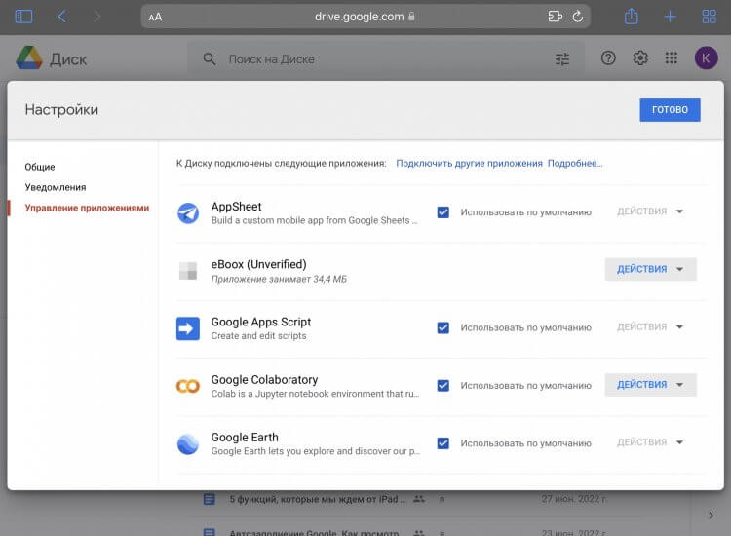Reload the page with refresh icon
This screenshot has width=731, height=536.
click(578, 17)
